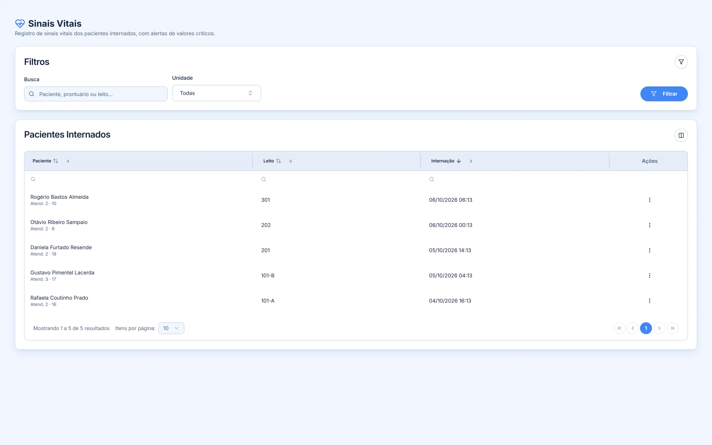712x445 pixels.
Task: Open actions menu for Otávio Ribeiro Sampaio
Action: coord(649,225)
